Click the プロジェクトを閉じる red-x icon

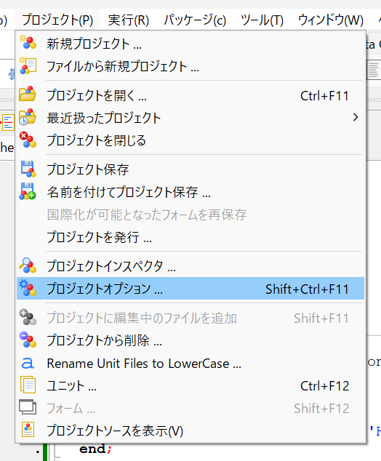pyautogui.click(x=28, y=140)
